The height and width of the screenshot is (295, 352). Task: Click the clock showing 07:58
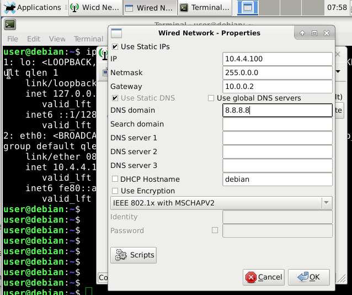point(337,7)
